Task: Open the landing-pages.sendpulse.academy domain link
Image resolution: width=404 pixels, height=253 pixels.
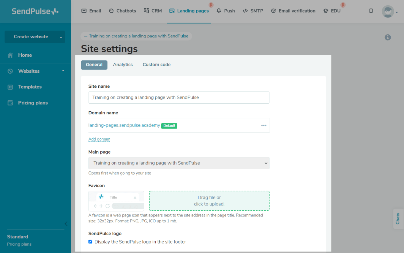Action: (124, 125)
